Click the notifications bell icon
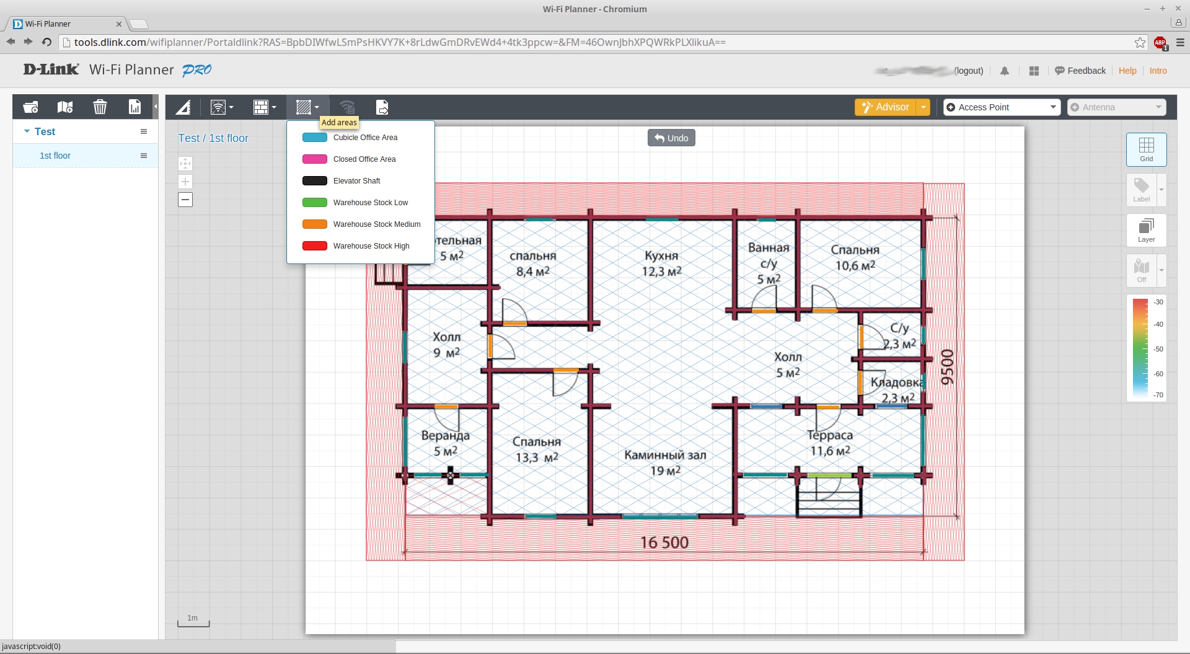This screenshot has width=1190, height=654. [x=1005, y=71]
